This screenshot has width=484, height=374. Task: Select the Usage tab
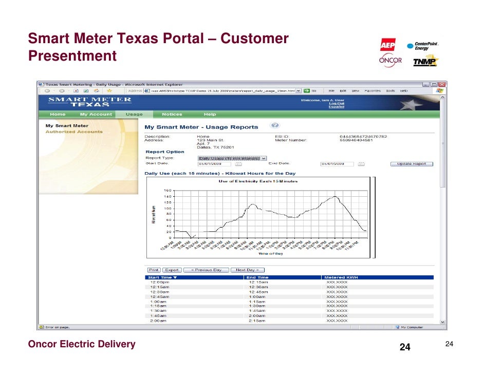tap(134, 114)
